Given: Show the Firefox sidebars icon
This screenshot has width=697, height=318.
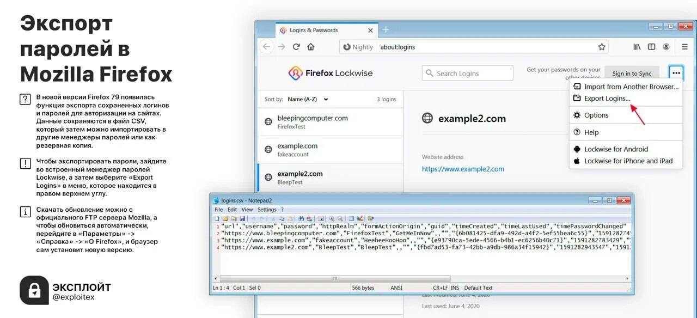Looking at the screenshot, I should click(x=651, y=47).
